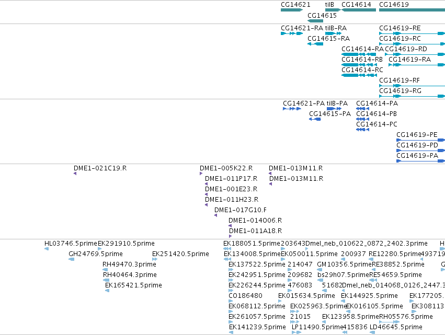Select protein CG14619-PE
Viewport: 445px width, 335px height.
420,140
